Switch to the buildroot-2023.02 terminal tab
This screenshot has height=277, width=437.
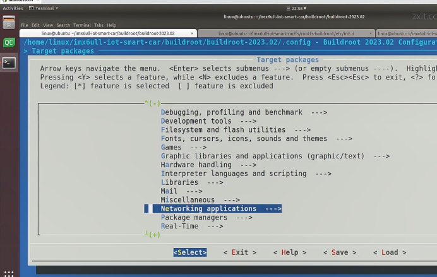tap(108, 33)
